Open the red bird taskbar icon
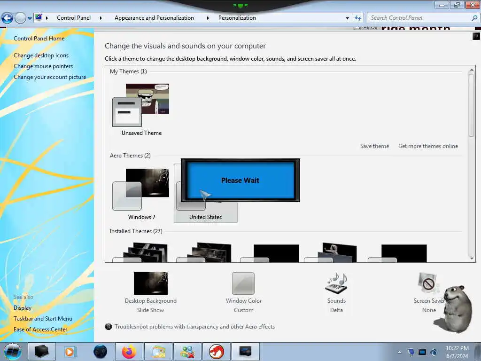481x361 pixels. pos(217,352)
